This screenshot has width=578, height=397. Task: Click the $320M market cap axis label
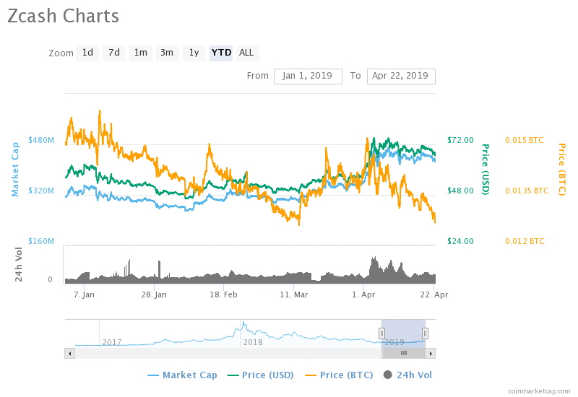41,191
